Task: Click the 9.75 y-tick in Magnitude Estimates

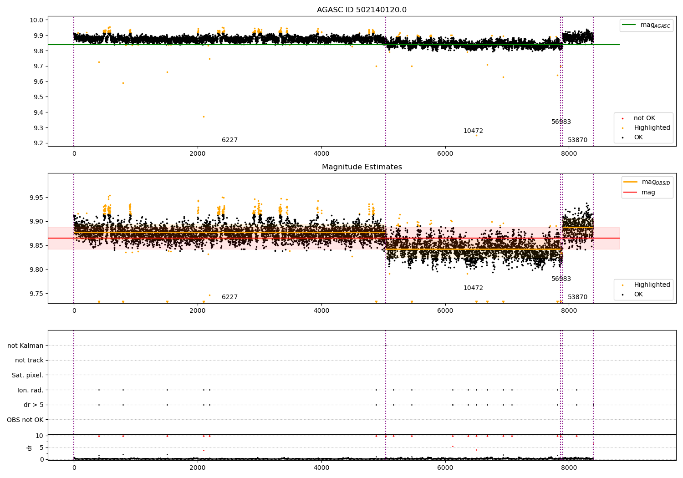Action: pyautogui.click(x=36, y=294)
